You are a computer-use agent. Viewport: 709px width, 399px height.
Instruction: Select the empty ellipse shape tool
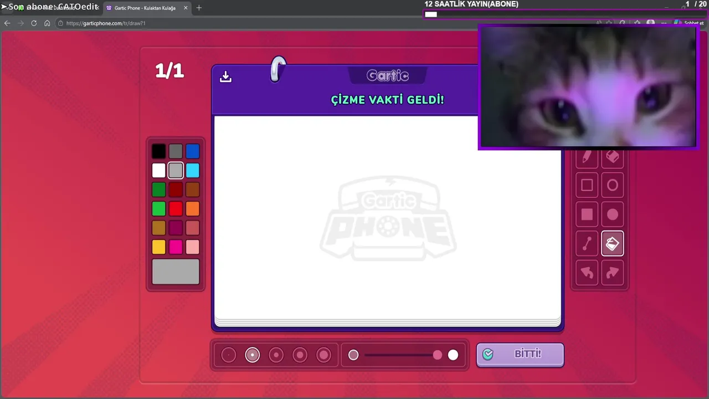tap(613, 185)
